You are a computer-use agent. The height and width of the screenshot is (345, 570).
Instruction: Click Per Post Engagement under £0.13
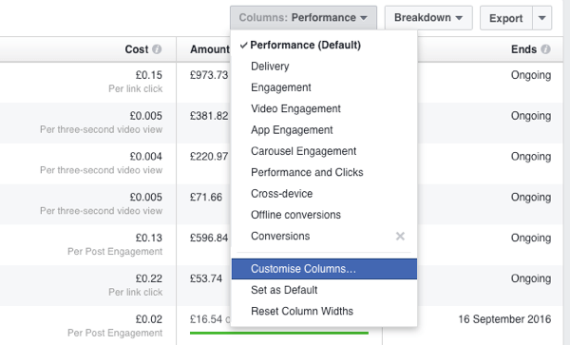[x=115, y=252]
